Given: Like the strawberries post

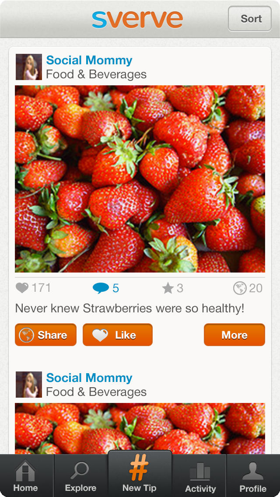Looking at the screenshot, I should tap(118, 335).
